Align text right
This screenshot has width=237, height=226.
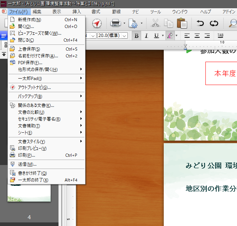(x=207, y=36)
